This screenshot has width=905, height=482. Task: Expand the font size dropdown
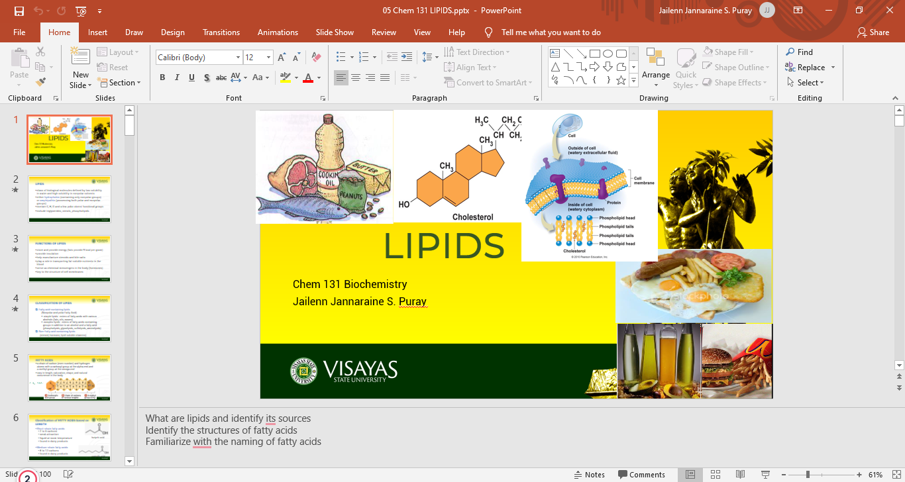click(268, 58)
